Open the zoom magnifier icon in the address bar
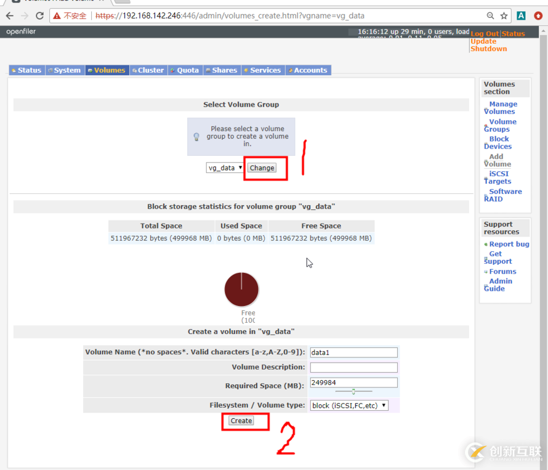This screenshot has width=548, height=470. coord(490,15)
